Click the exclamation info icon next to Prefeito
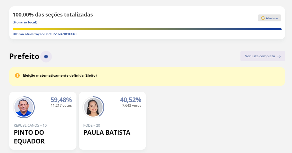The height and width of the screenshot is (153, 292). tap(46, 56)
